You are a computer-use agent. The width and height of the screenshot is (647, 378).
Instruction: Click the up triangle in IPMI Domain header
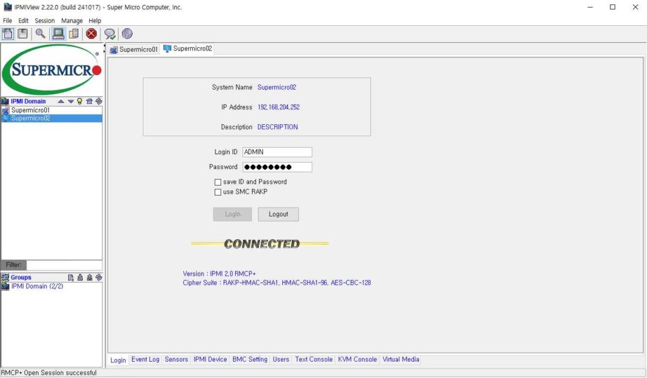click(x=61, y=102)
